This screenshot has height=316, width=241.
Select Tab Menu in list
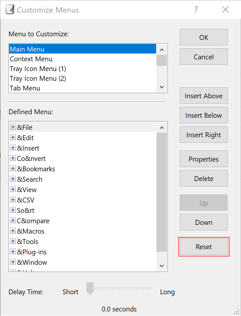pyautogui.click(x=83, y=88)
